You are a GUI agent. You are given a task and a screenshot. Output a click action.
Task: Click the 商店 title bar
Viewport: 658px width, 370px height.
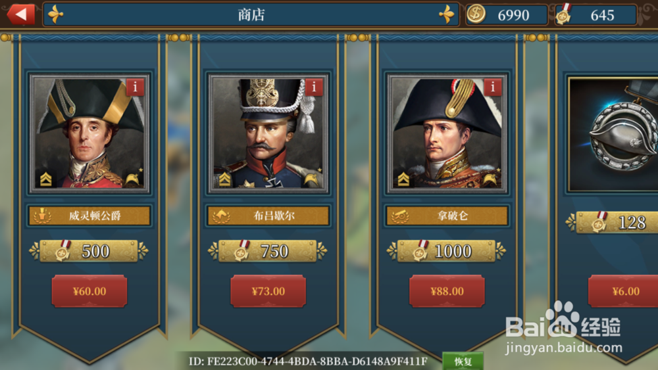pos(251,14)
